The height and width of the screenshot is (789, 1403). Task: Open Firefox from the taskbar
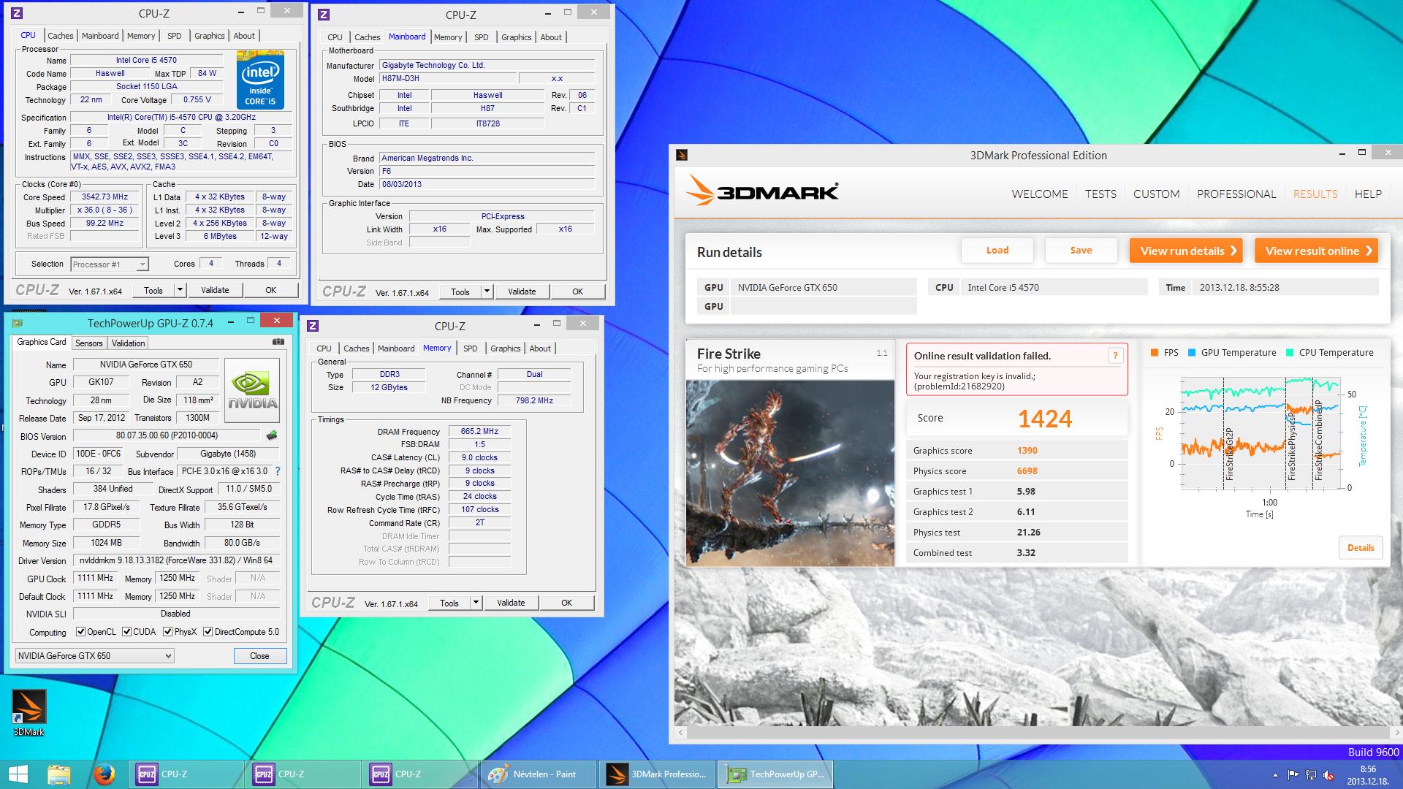104,774
